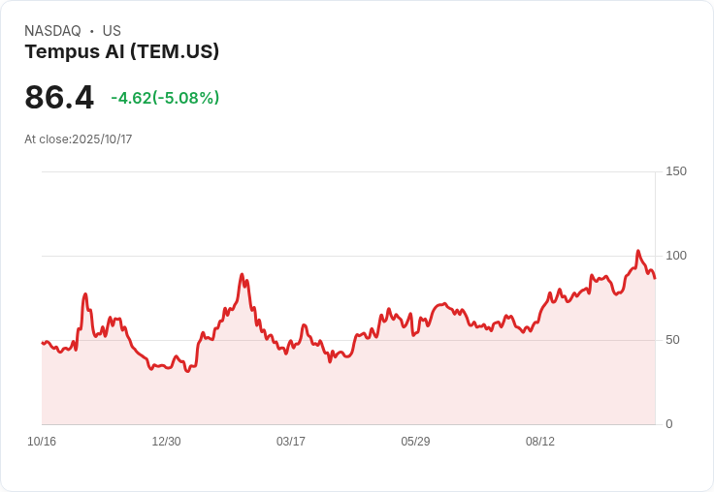The height and width of the screenshot is (492, 714).
Task: Click the lowest dip of the price line
Action: coord(187,371)
